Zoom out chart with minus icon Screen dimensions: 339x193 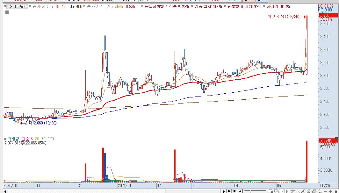325,192
